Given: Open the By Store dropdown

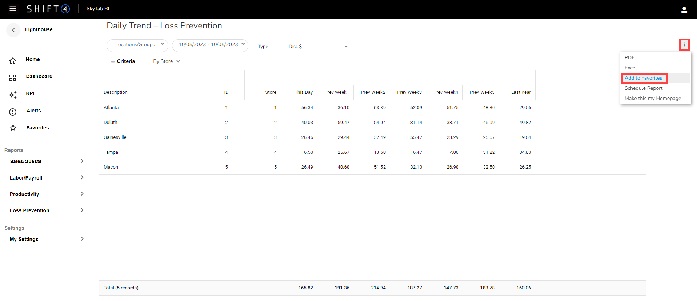Looking at the screenshot, I should 167,61.
